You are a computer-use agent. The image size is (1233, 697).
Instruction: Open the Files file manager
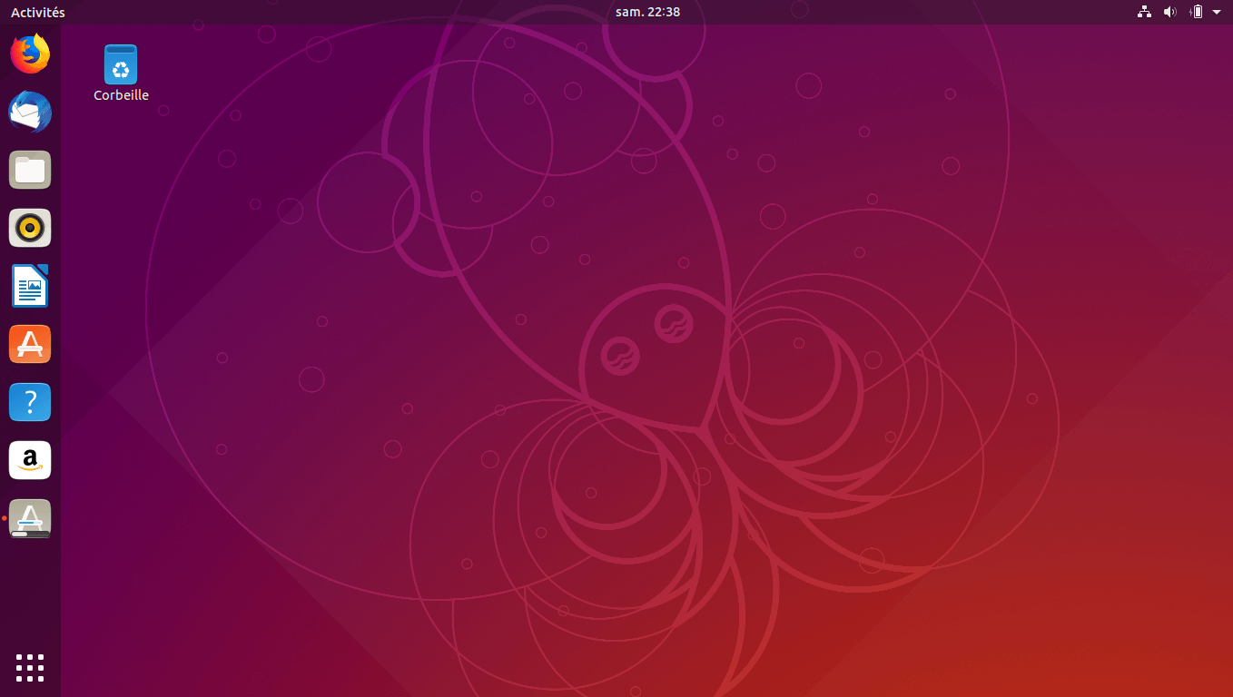30,170
